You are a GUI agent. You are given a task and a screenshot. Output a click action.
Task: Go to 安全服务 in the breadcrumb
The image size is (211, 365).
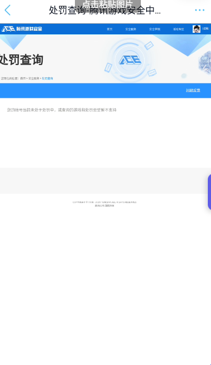click(x=34, y=78)
